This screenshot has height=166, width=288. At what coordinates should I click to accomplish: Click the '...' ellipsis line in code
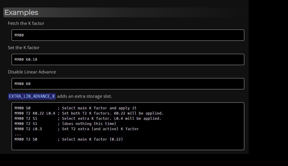(x=18, y=134)
